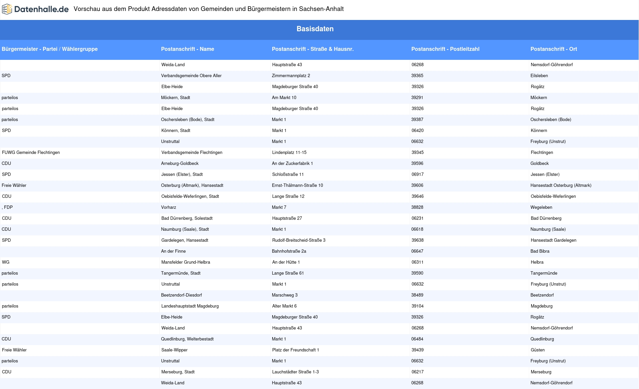Screen dimensions: 639x389
Task: Click the Güsten town cell
Action: coord(538,350)
